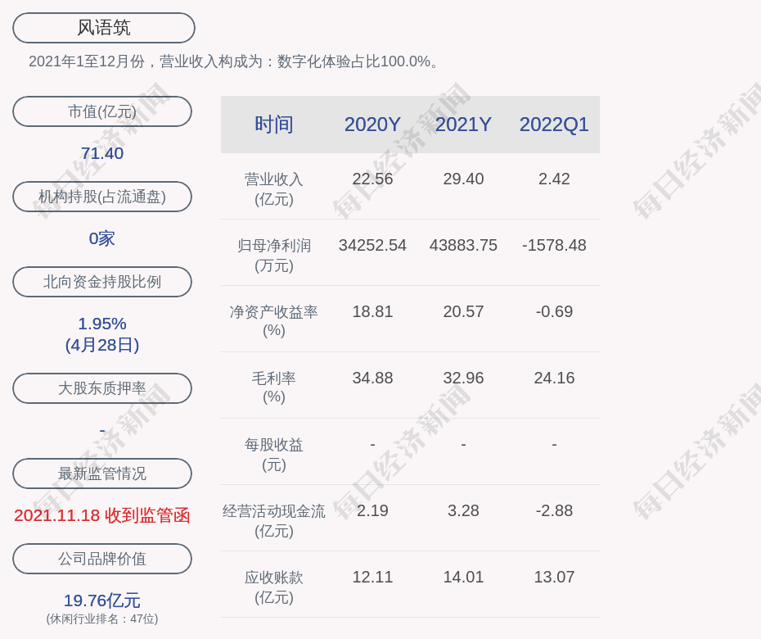Screen dimensions: 761x639
Task: Select gross margin value 24.16
Action: point(554,378)
